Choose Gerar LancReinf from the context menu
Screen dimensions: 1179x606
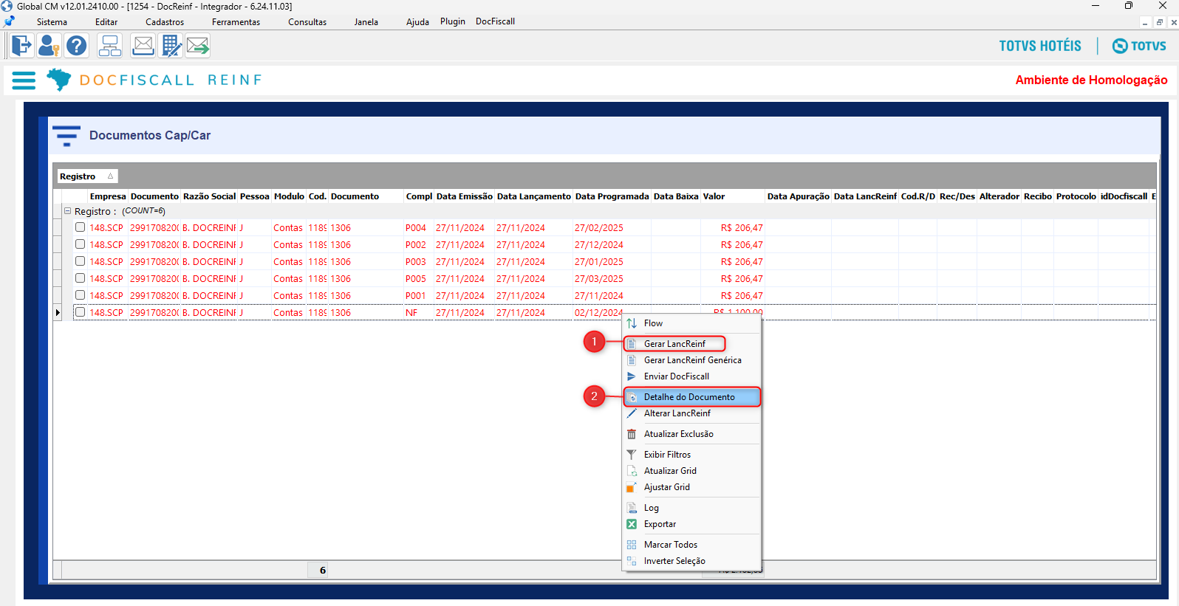[x=674, y=344]
